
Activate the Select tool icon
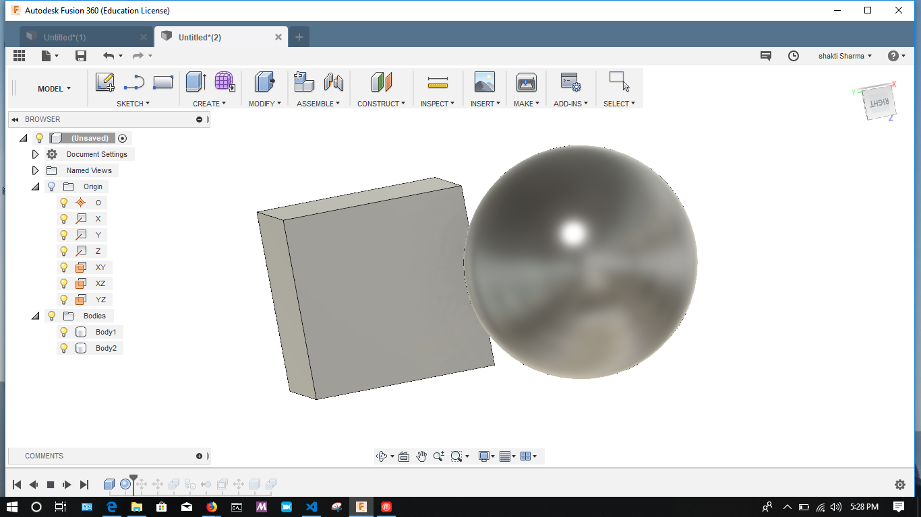[620, 82]
